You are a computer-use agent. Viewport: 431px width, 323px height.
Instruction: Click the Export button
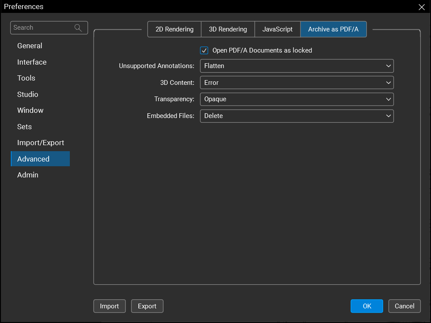coord(147,306)
